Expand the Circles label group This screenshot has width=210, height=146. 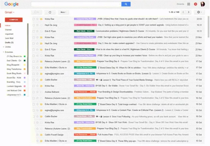pos(3,47)
